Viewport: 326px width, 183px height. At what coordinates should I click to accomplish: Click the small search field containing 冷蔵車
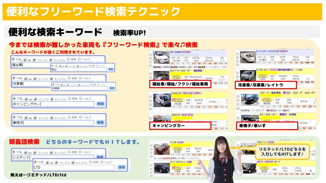coord(80,88)
